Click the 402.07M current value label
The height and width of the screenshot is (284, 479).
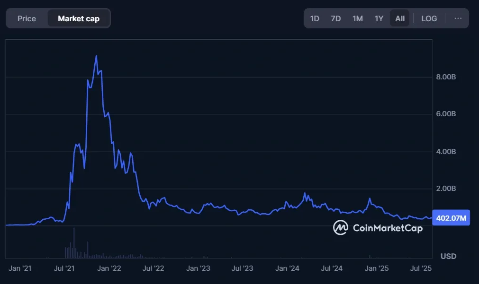(451, 218)
